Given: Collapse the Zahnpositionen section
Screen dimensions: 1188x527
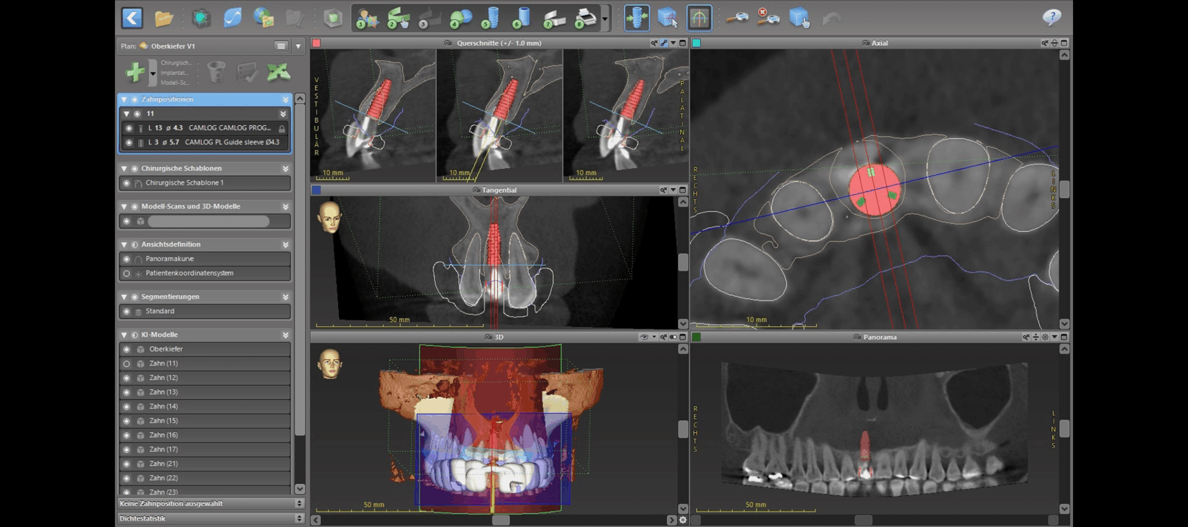Looking at the screenshot, I should [x=124, y=100].
